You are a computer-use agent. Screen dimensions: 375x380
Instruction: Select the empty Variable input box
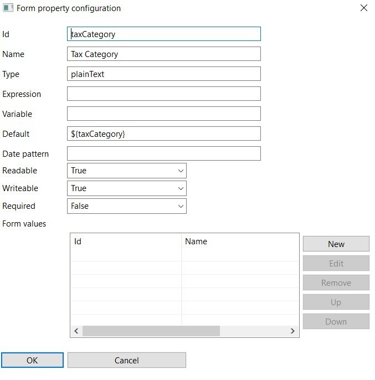pyautogui.click(x=164, y=114)
